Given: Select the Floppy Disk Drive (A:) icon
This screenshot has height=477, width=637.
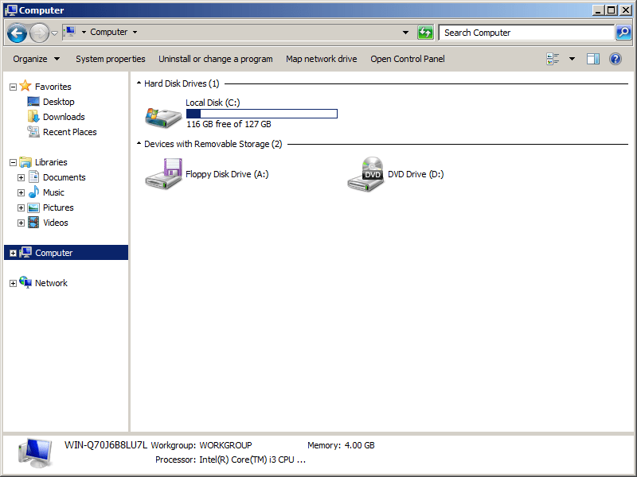Looking at the screenshot, I should pos(163,174).
